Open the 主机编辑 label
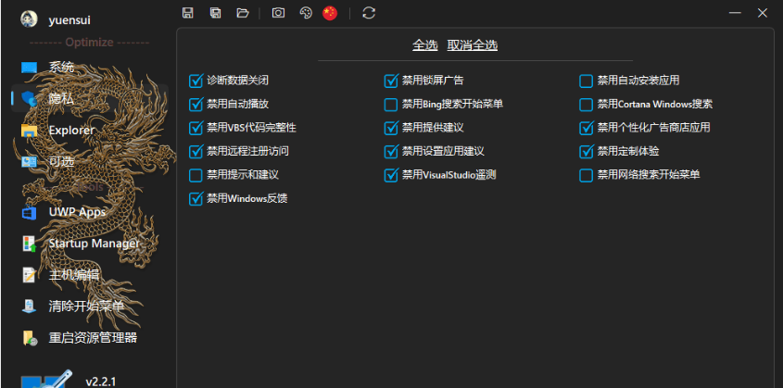This screenshot has width=783, height=388. pyautogui.click(x=74, y=275)
